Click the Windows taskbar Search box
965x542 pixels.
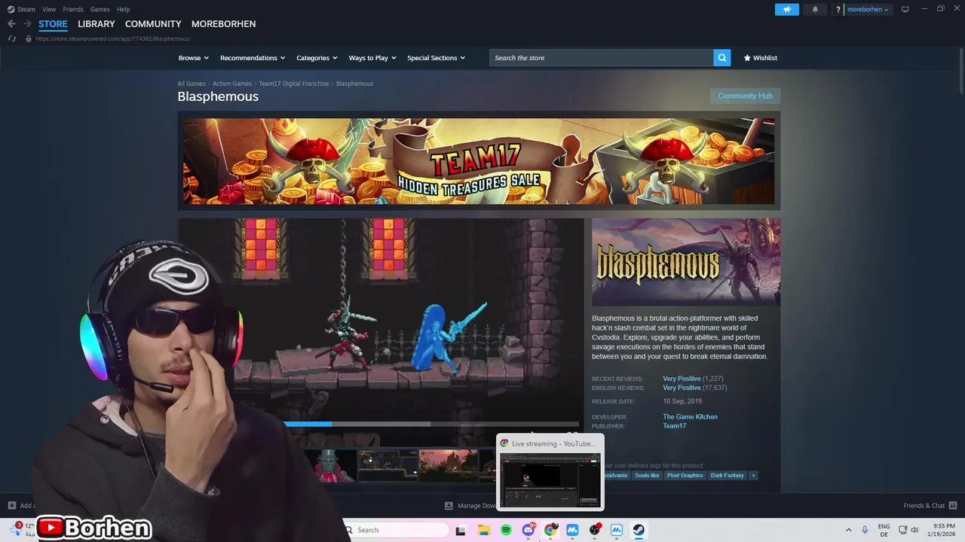(397, 530)
